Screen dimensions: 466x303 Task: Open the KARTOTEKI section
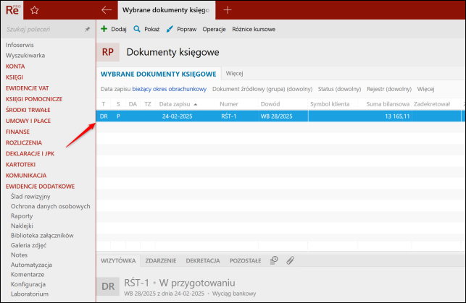click(20, 165)
